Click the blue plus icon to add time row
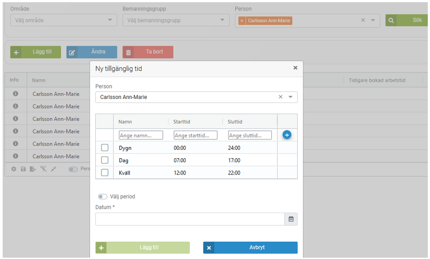 (x=287, y=135)
